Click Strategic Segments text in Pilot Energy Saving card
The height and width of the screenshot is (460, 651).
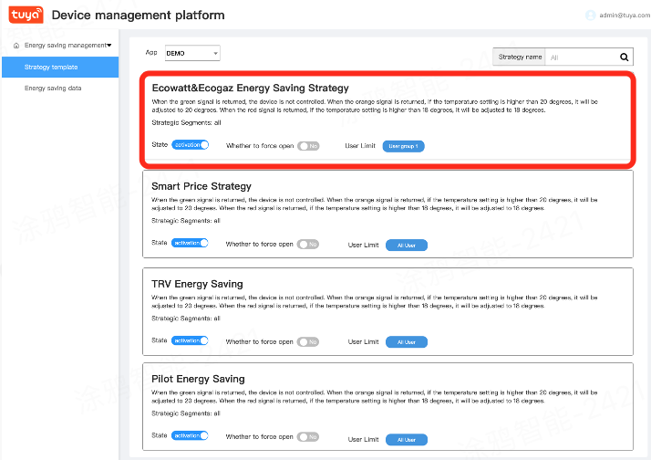(x=186, y=413)
